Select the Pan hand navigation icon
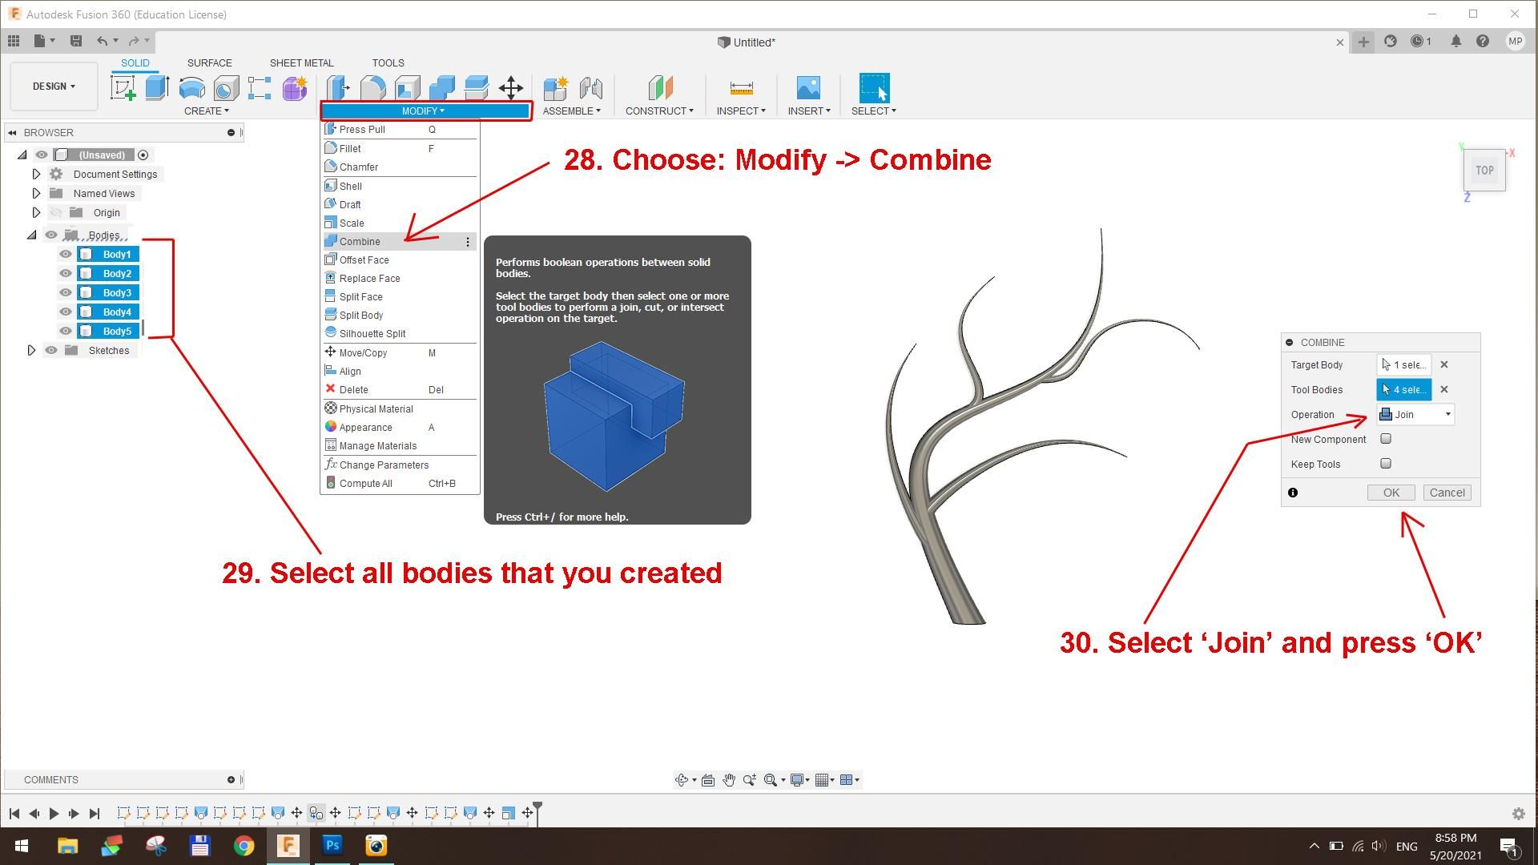1538x865 pixels. tap(729, 780)
